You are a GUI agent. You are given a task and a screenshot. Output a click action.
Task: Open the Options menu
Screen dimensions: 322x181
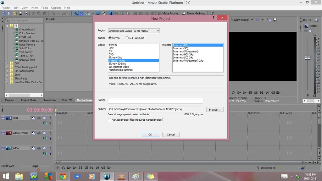56,8
